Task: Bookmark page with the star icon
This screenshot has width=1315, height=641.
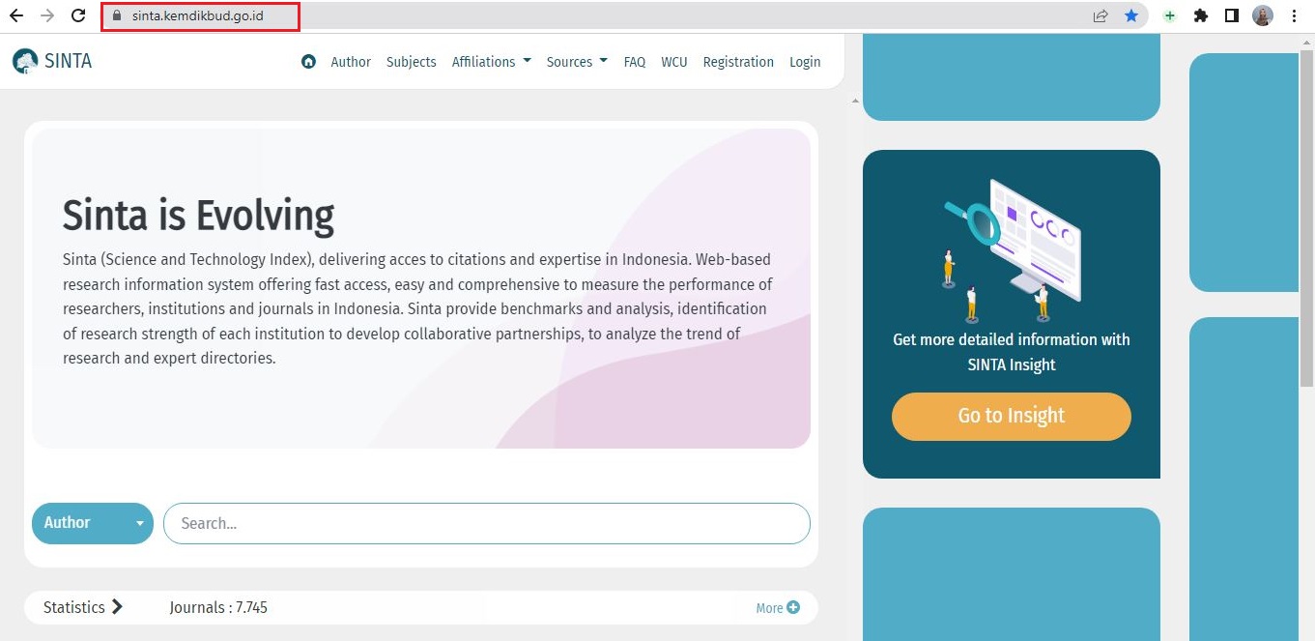Action: click(x=1130, y=15)
